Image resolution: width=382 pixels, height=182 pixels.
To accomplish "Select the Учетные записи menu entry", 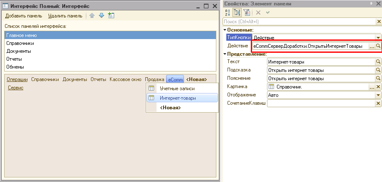I will coord(177,89).
